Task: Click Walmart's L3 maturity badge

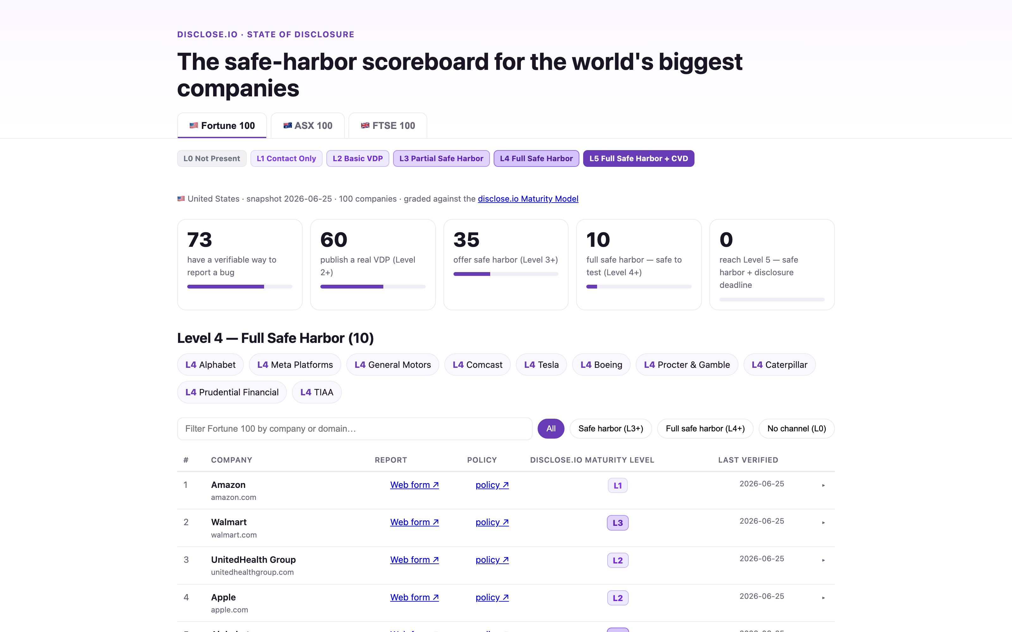Action: [618, 522]
